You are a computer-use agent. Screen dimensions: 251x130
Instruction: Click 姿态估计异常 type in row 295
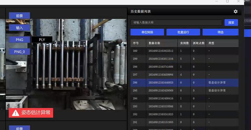tap(217, 90)
